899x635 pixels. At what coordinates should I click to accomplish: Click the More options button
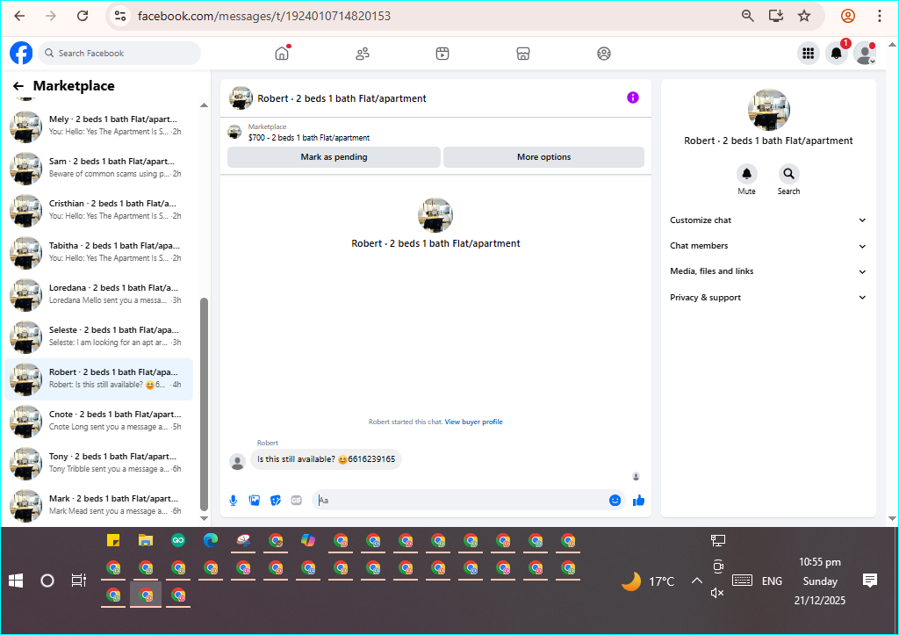click(543, 157)
